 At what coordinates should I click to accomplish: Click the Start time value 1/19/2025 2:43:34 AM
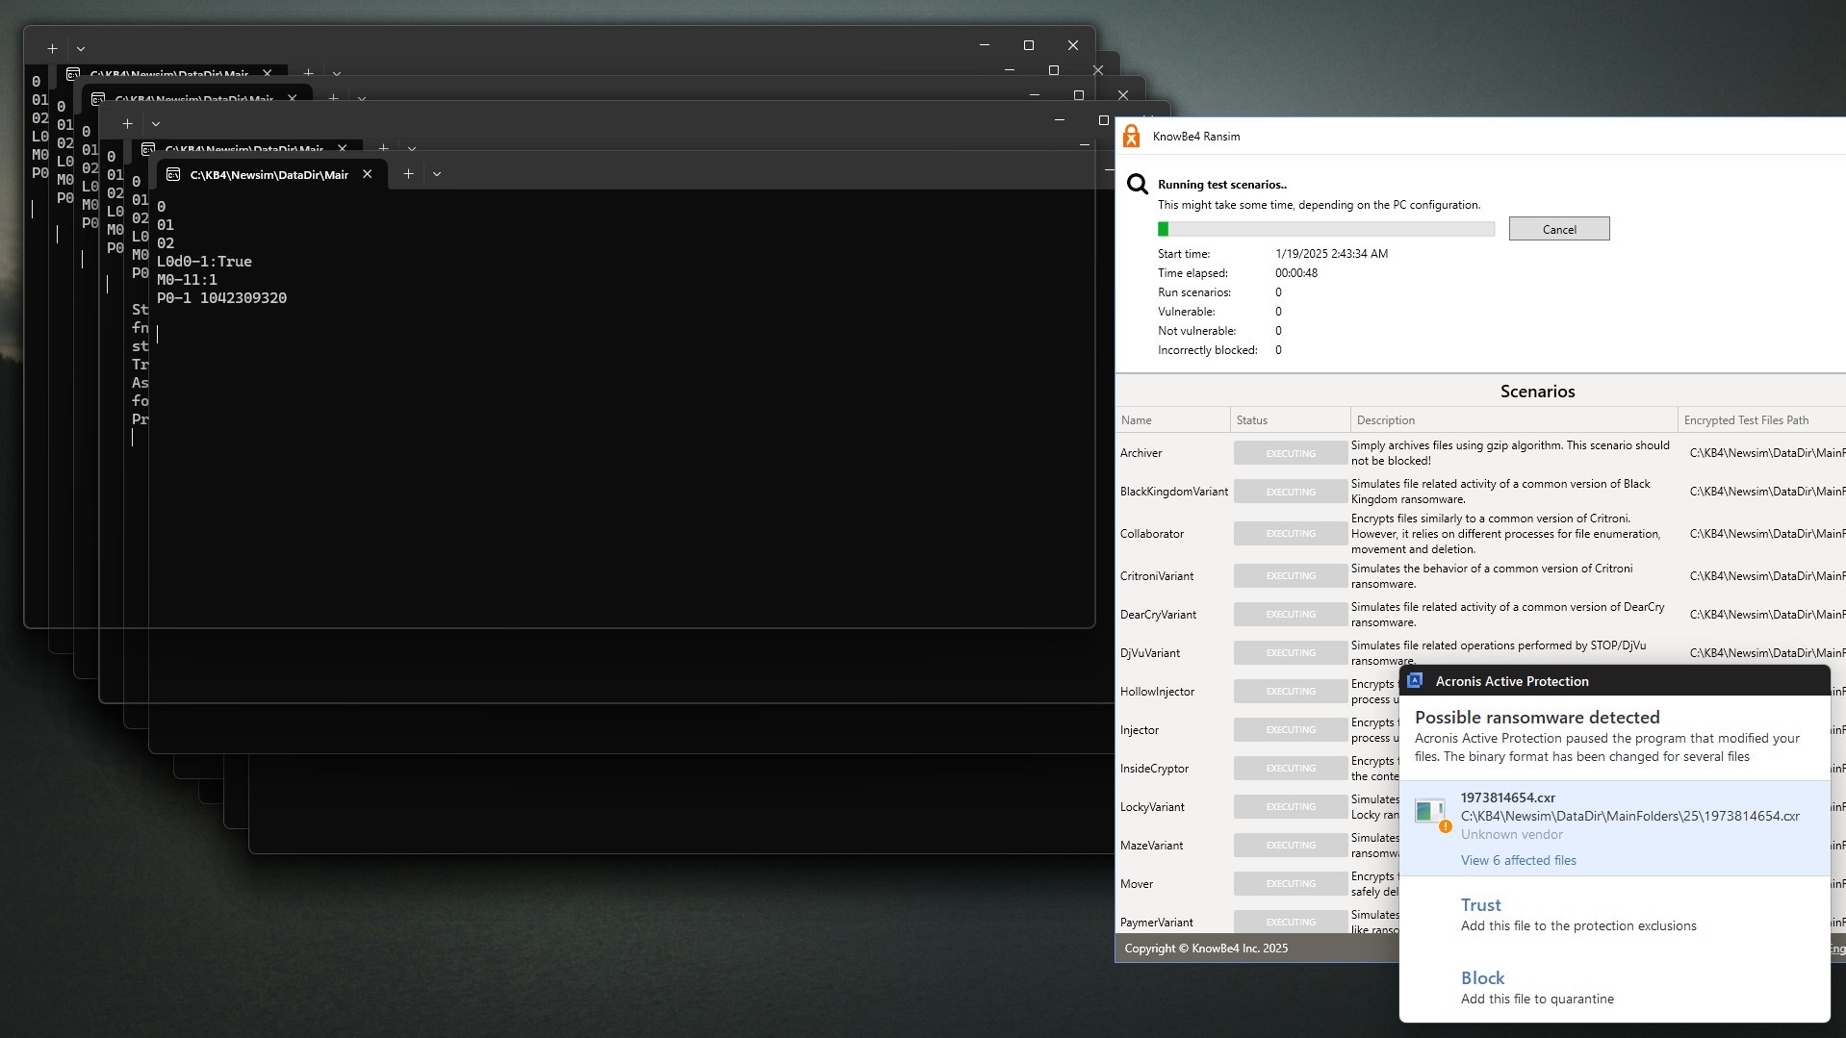point(1331,254)
